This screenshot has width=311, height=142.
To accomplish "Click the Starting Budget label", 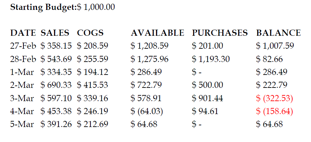I will click(44, 7).
